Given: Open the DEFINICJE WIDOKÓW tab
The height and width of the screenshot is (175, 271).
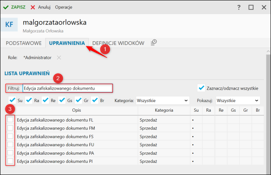Looking at the screenshot, I should pos(118,43).
